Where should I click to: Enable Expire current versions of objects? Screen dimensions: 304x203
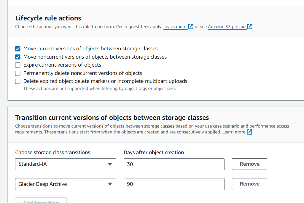[x=17, y=65]
